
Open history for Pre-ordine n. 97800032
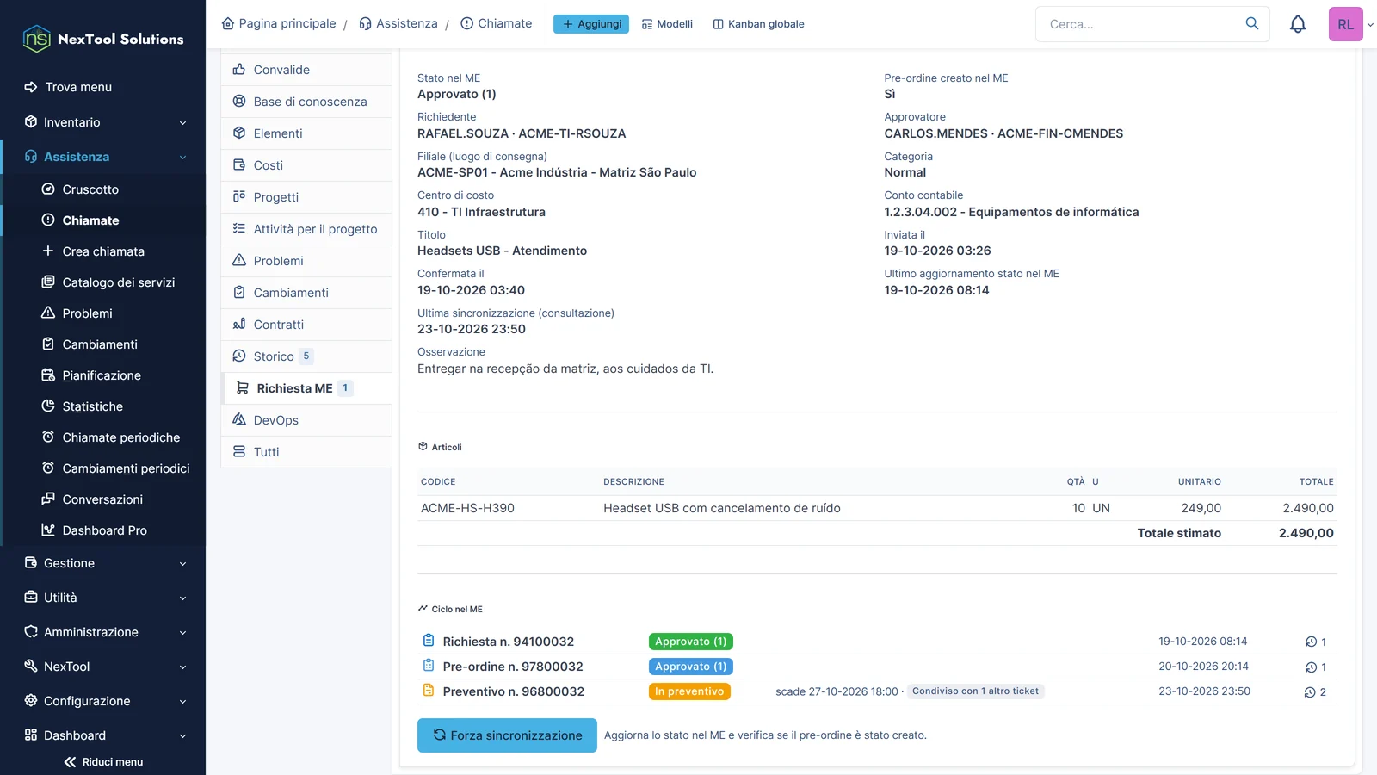[x=1316, y=666]
